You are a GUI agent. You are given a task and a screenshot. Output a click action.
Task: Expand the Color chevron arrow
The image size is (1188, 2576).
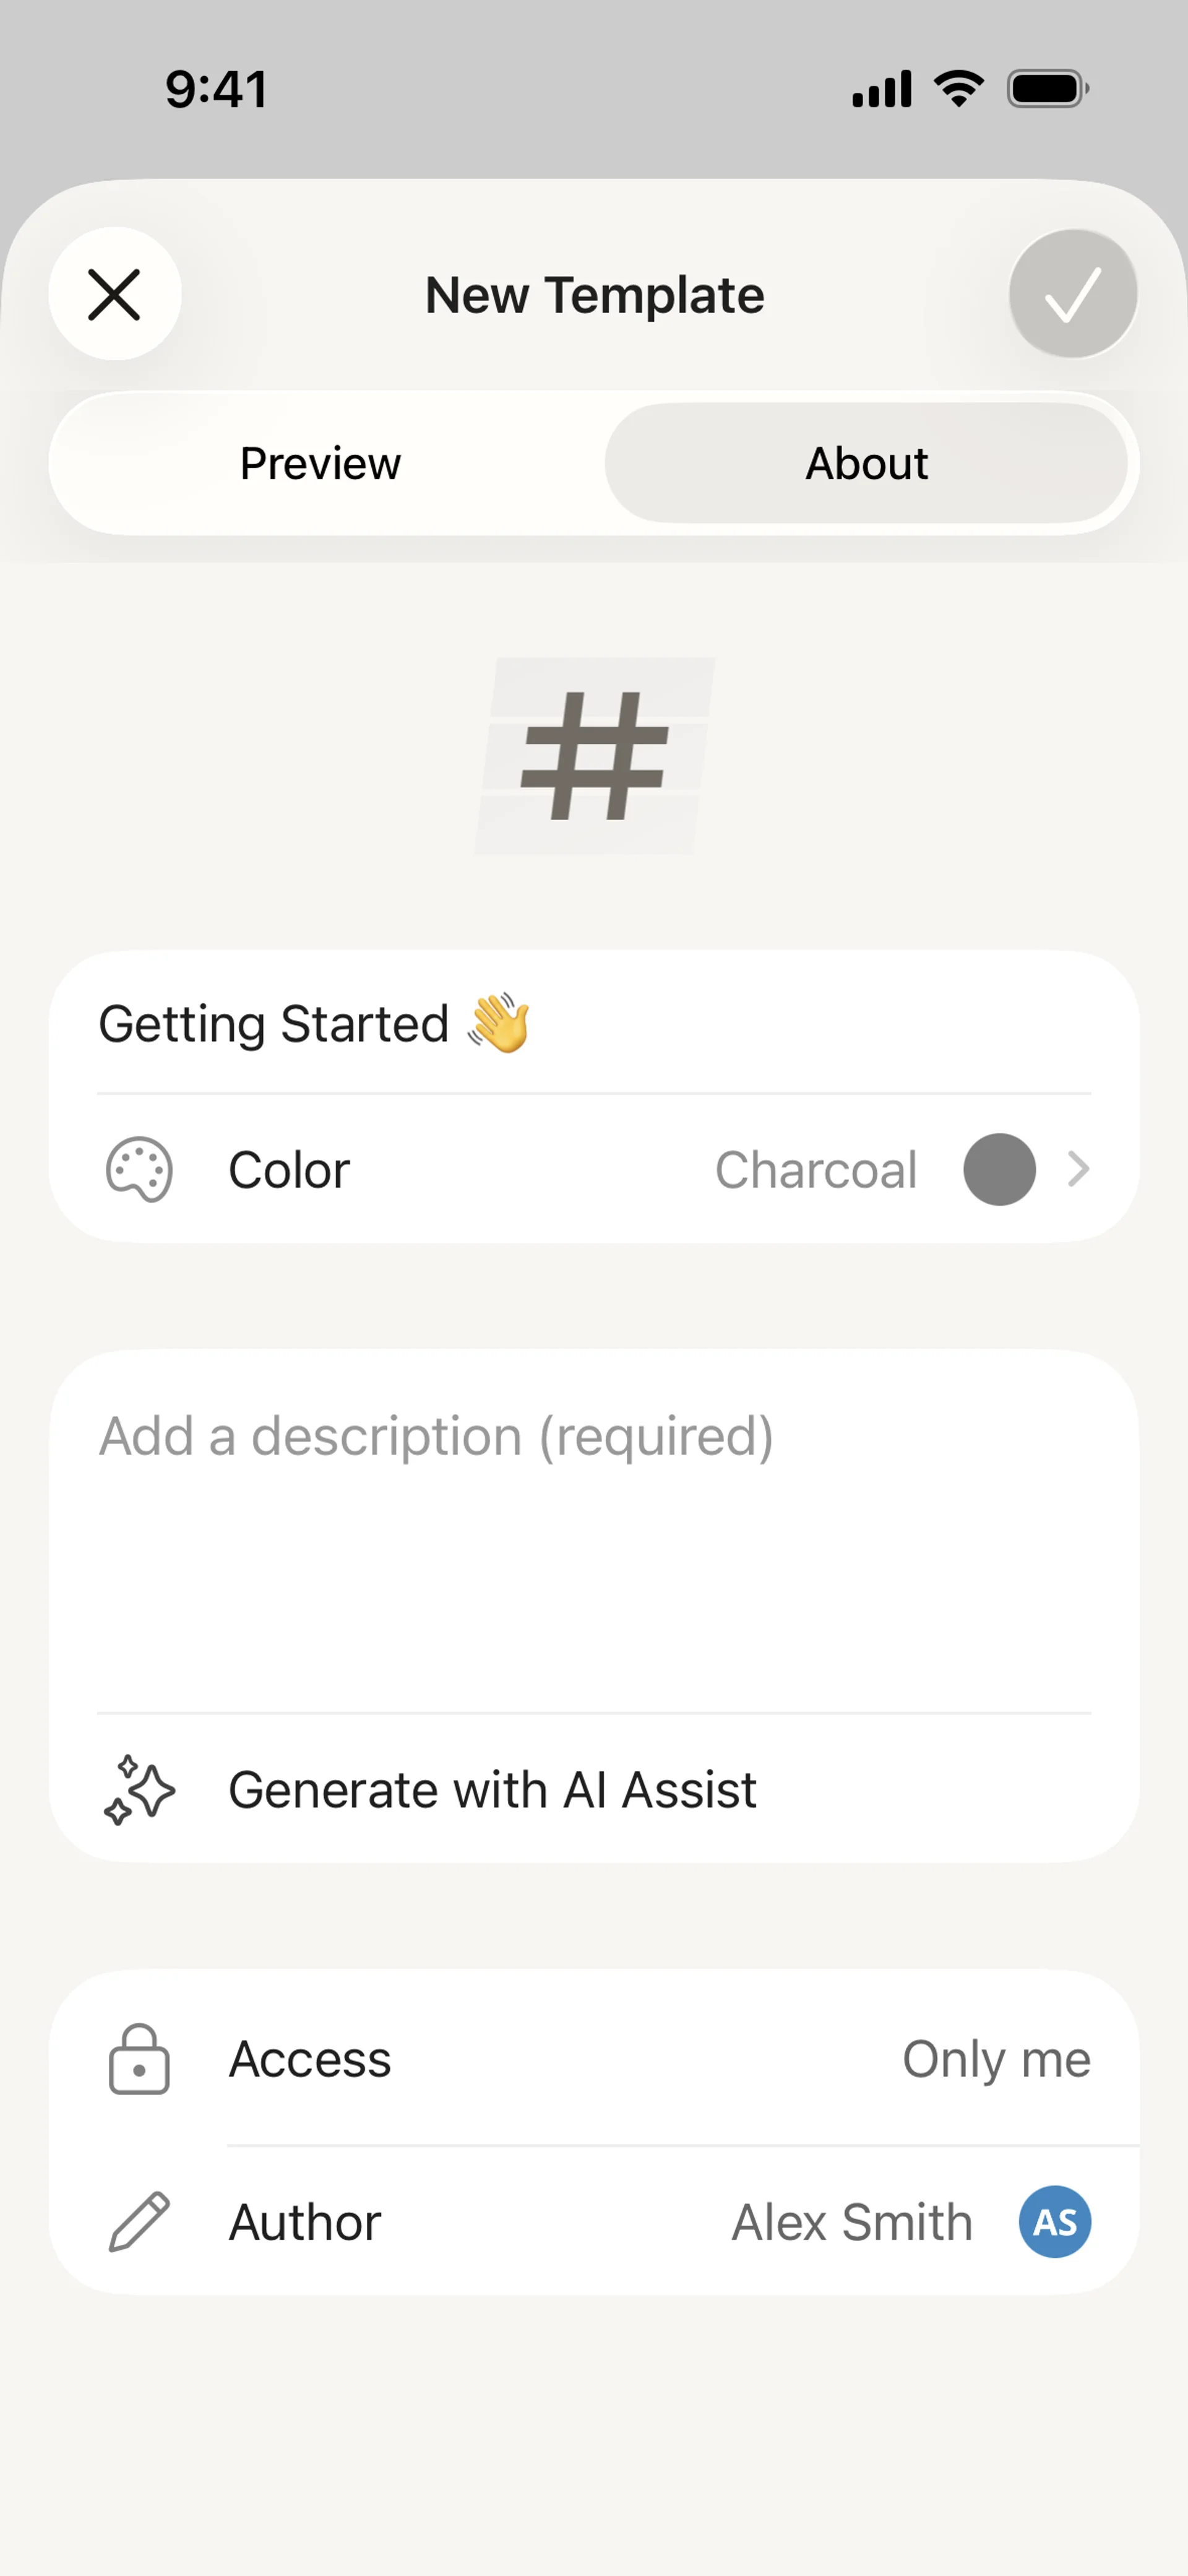click(x=1077, y=1169)
